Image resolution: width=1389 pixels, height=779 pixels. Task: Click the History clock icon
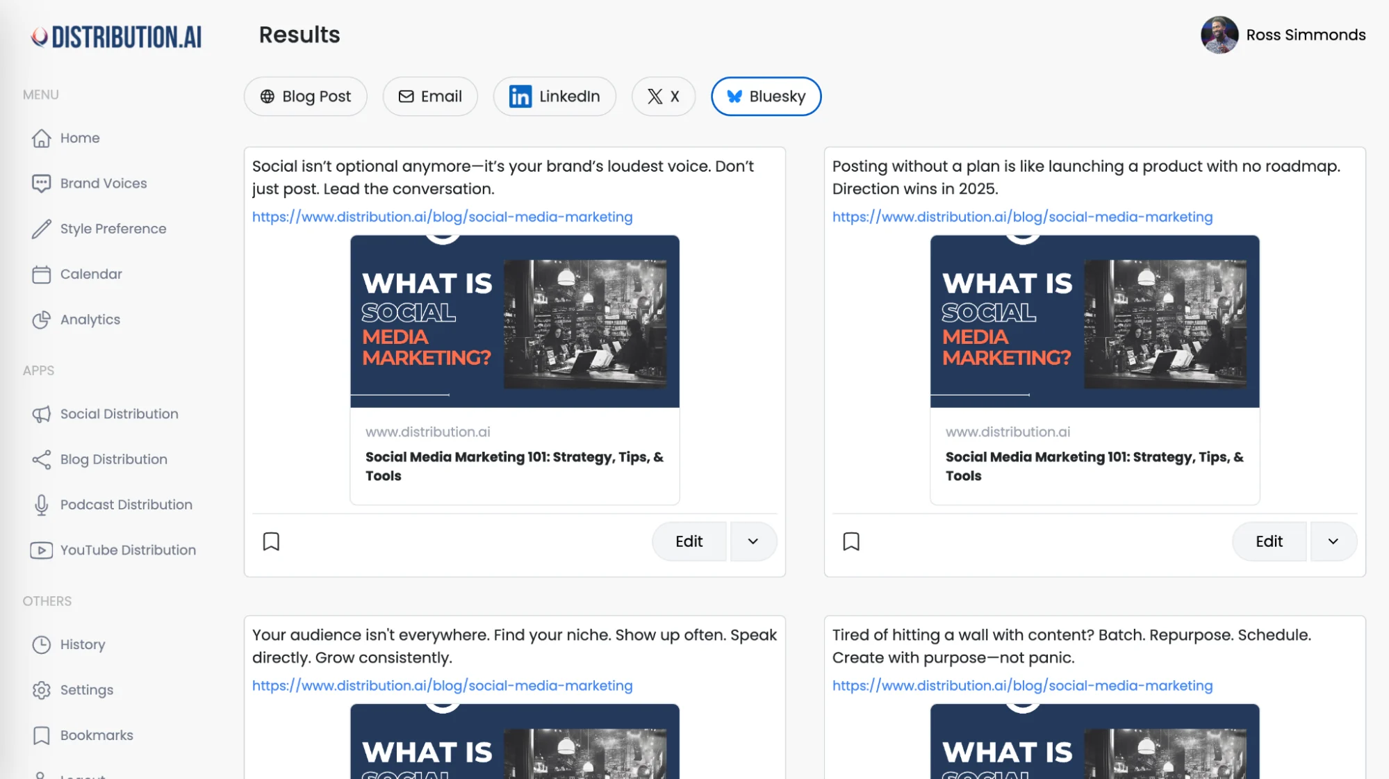click(42, 645)
